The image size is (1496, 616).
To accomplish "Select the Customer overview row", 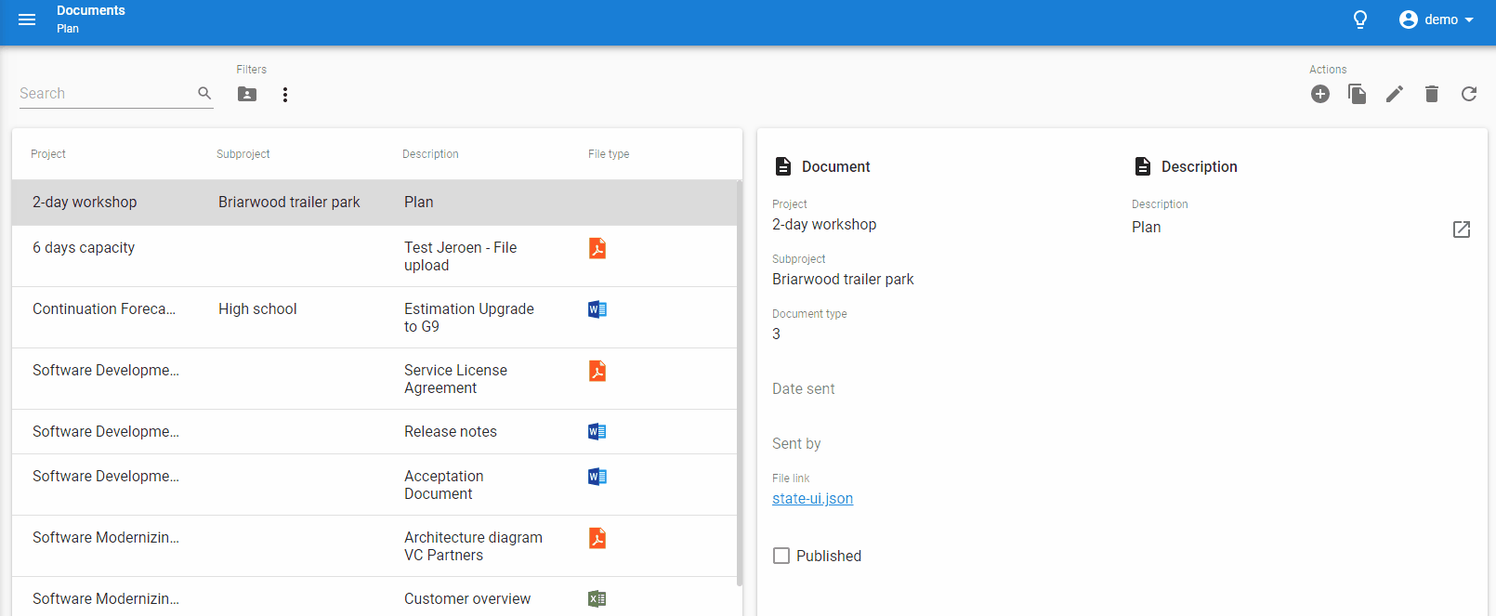I will (374, 596).
